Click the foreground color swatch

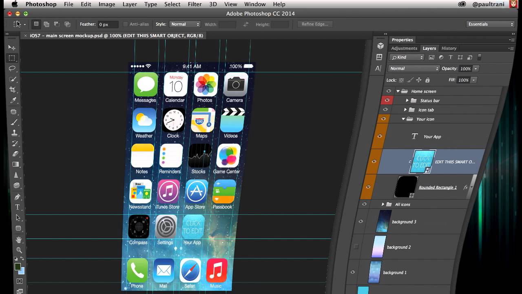(x=18, y=267)
